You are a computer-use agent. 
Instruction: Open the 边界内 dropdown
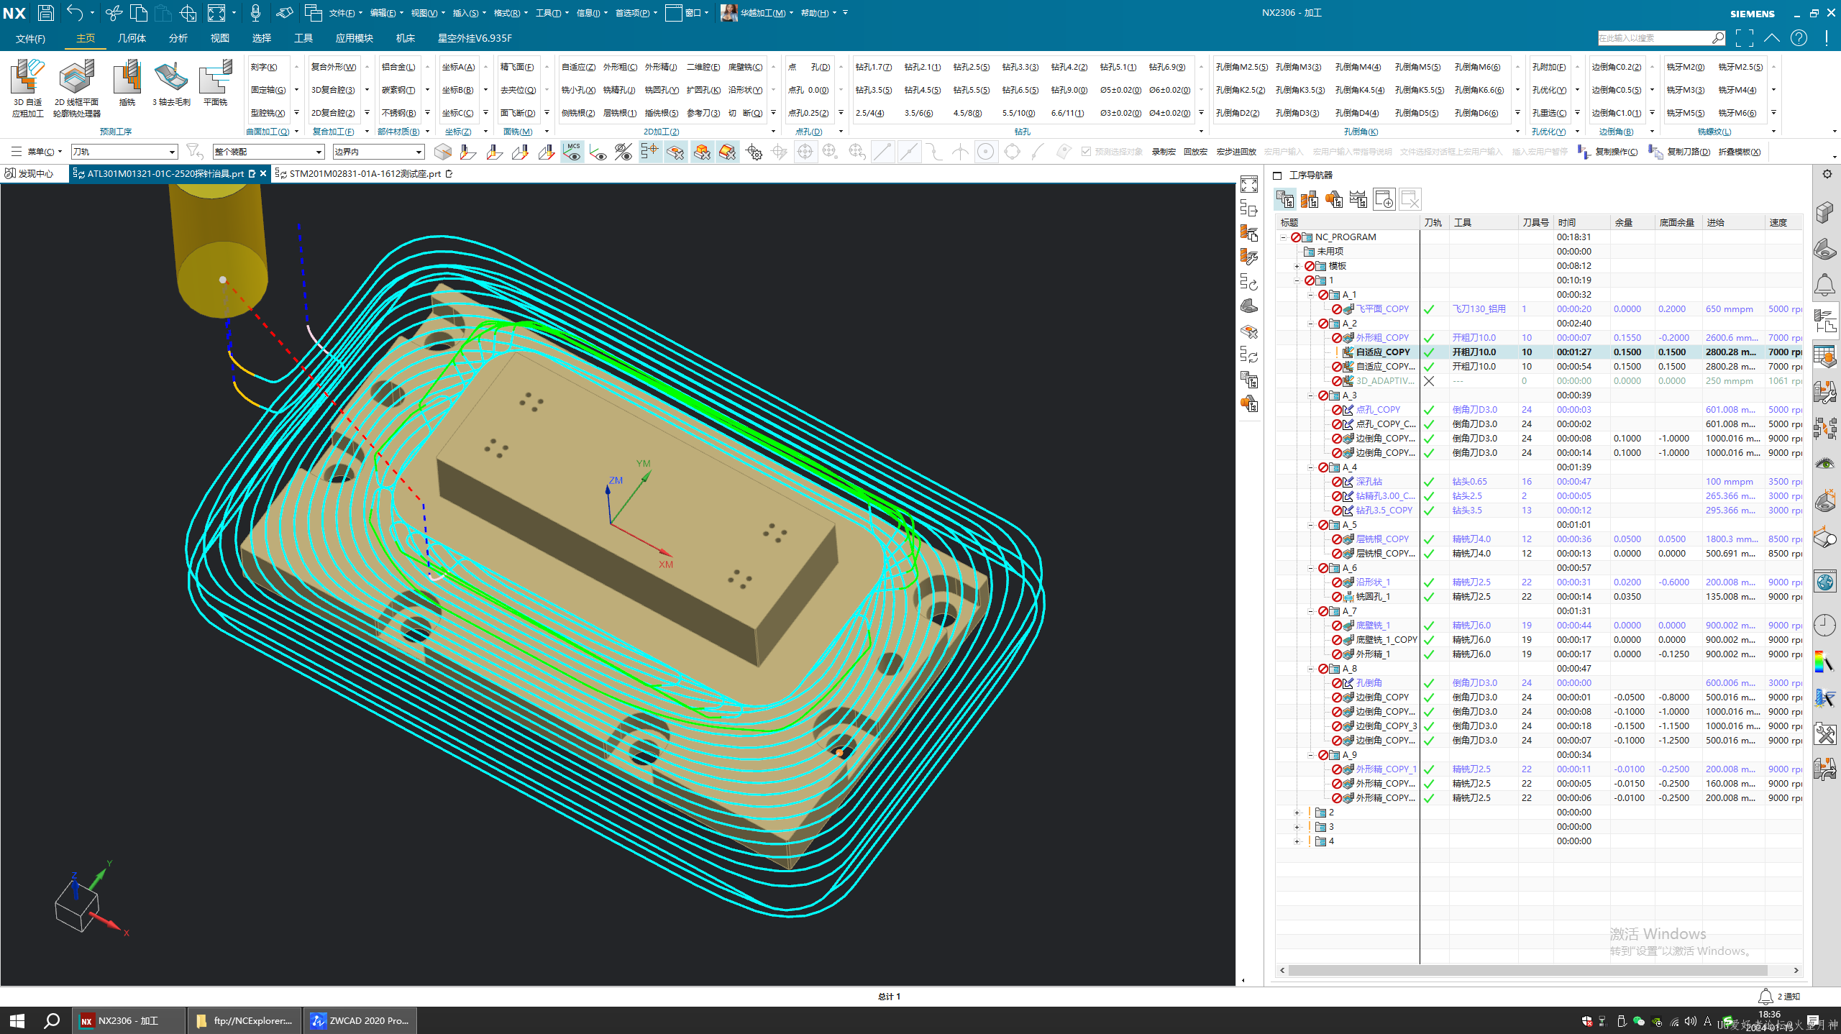pyautogui.click(x=378, y=152)
